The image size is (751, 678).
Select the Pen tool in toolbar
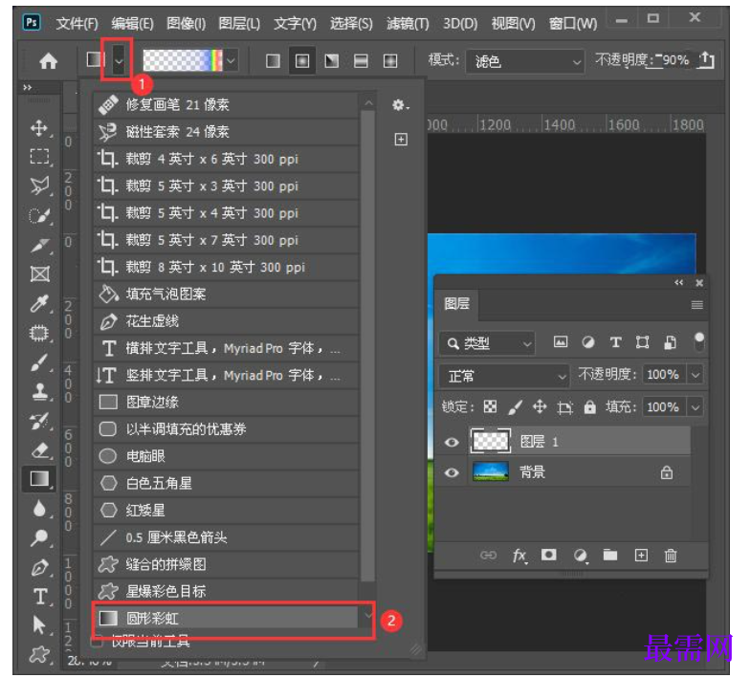(x=39, y=568)
